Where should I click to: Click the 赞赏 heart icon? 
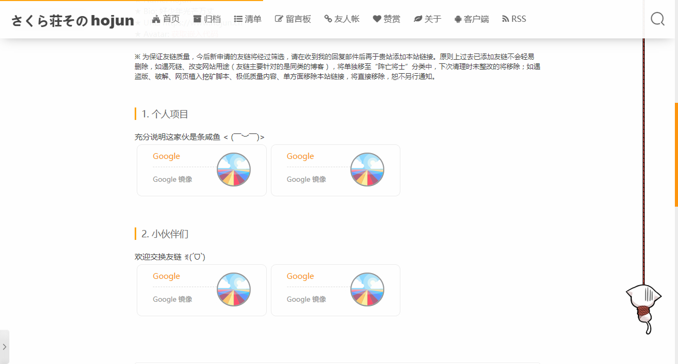pyautogui.click(x=377, y=19)
